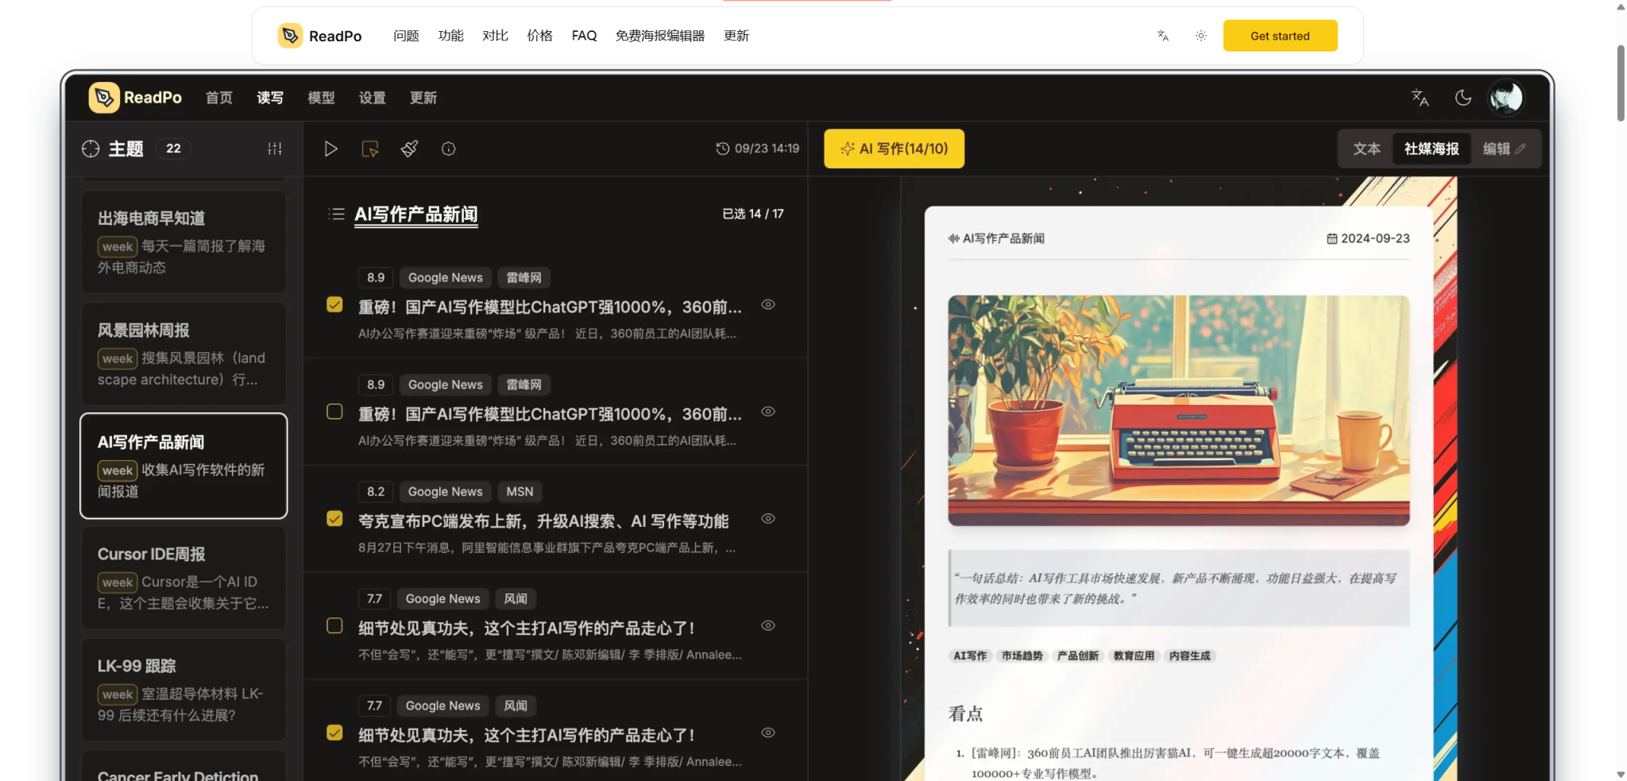
Task: Toggle light theme icon in the top navbar
Action: [x=1201, y=36]
